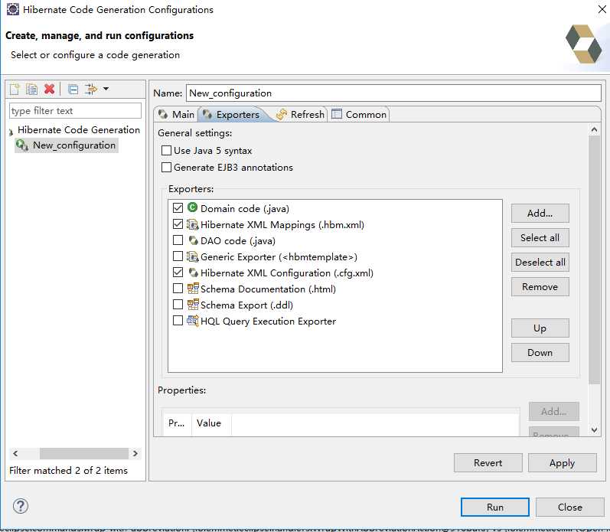The width and height of the screenshot is (610, 532).
Task: Click the Collapse All toolbar icon
Action: [x=73, y=90]
